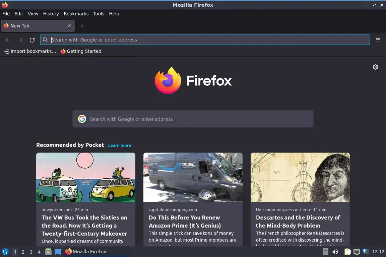The height and width of the screenshot is (257, 386).
Task: Click the Firefox icon in title bar
Action: tap(5, 5)
